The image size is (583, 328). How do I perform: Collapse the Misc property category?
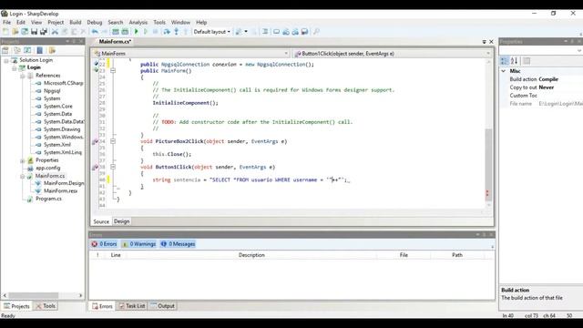tap(504, 71)
